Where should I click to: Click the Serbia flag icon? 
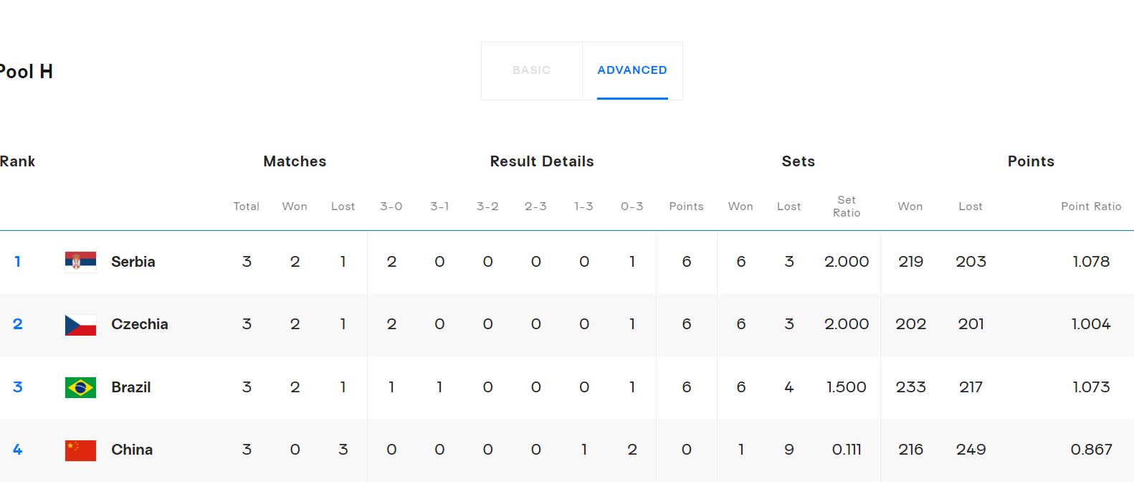[x=80, y=262]
